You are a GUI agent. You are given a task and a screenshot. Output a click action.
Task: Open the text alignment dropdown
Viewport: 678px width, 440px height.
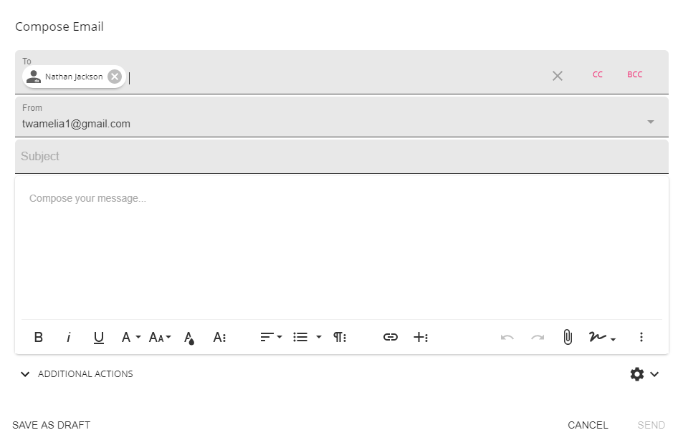(271, 337)
